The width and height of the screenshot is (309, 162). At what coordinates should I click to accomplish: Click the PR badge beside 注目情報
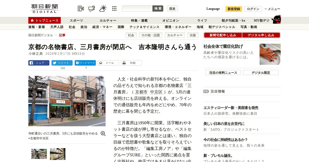206,91
